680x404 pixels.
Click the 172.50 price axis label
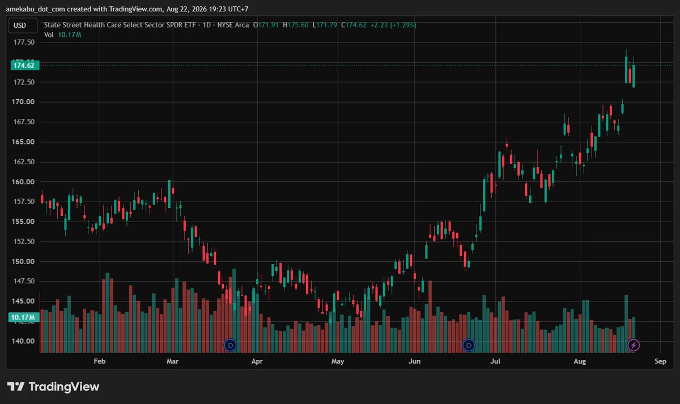click(23, 82)
